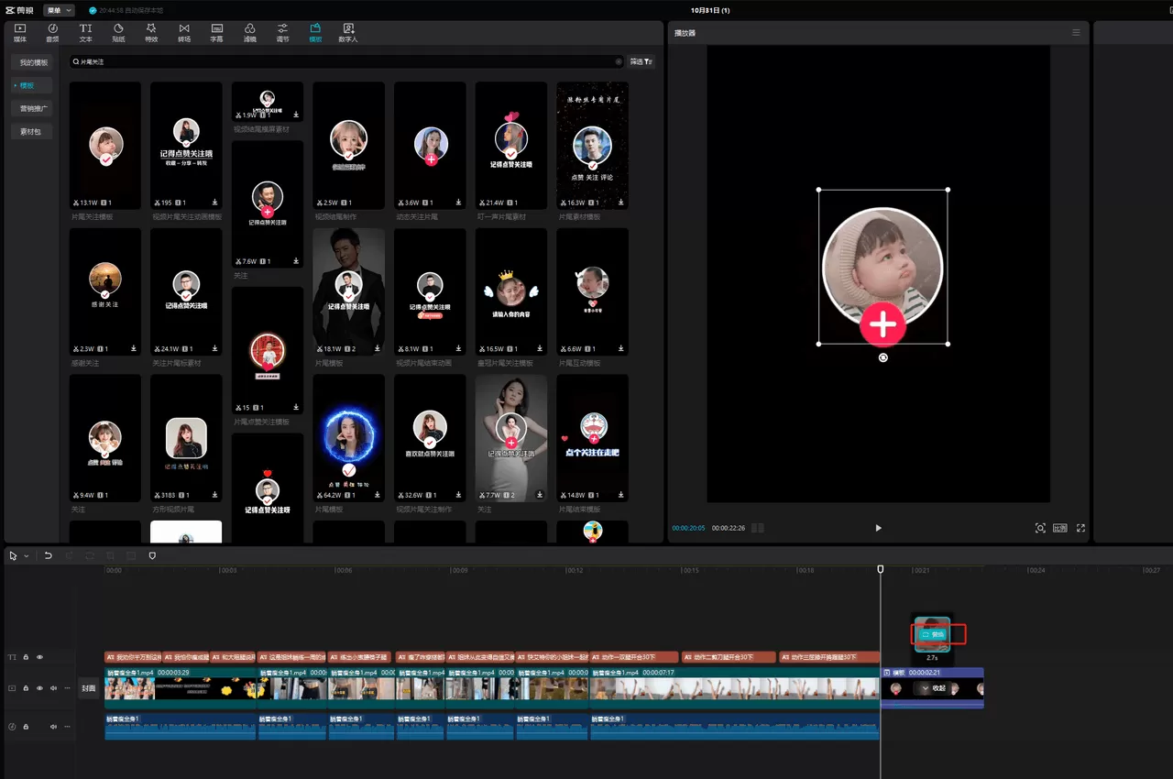Collapse the template clip with 收起
Screen dimensions: 1173x779
(x=934, y=688)
